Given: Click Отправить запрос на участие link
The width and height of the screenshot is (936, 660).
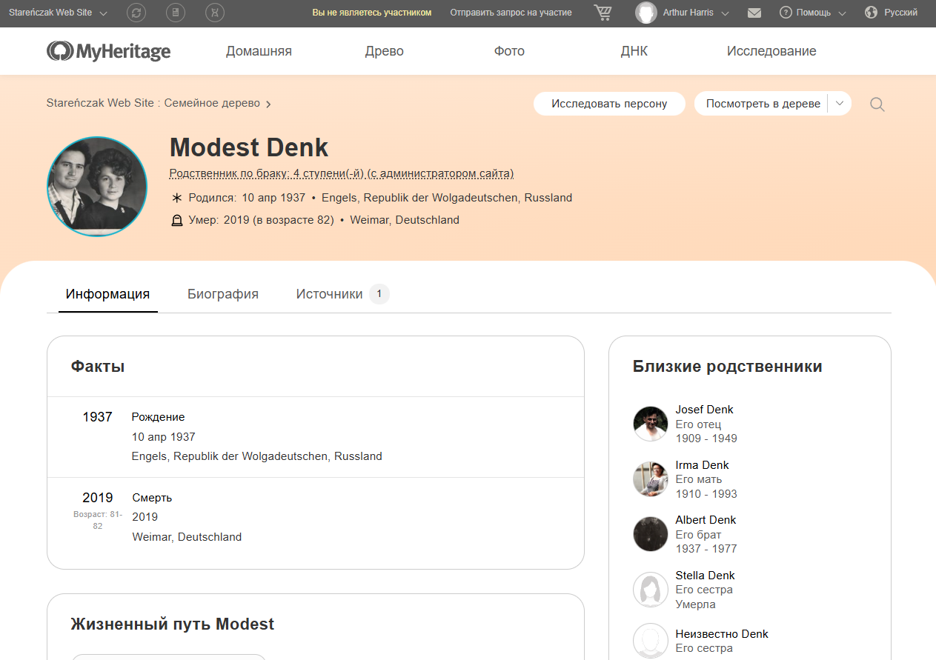Looking at the screenshot, I should click(511, 13).
